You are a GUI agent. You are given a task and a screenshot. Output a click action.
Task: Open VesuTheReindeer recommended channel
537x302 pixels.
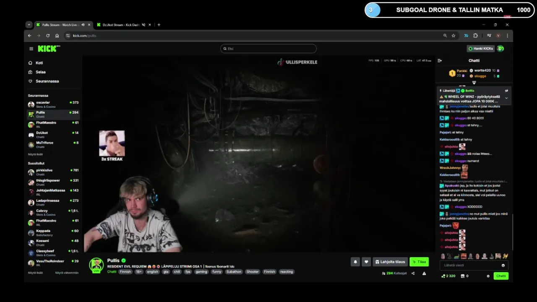pos(53,263)
